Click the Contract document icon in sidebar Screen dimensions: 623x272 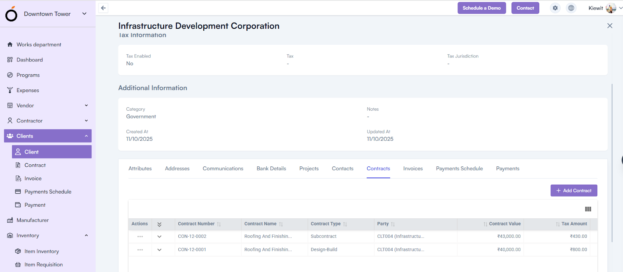[x=18, y=165]
